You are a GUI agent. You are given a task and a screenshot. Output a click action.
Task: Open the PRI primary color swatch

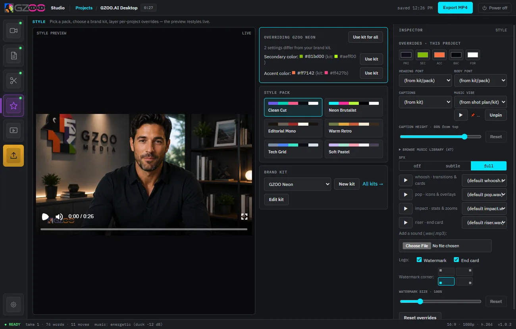(406, 55)
